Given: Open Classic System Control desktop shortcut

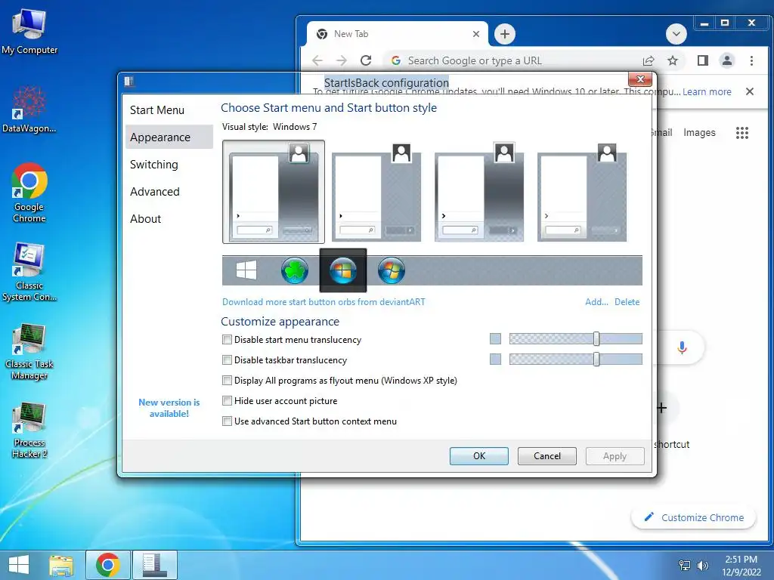Looking at the screenshot, I should pos(29,272).
